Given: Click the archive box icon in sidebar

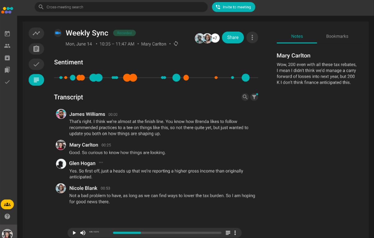Looking at the screenshot, I should point(7,58).
